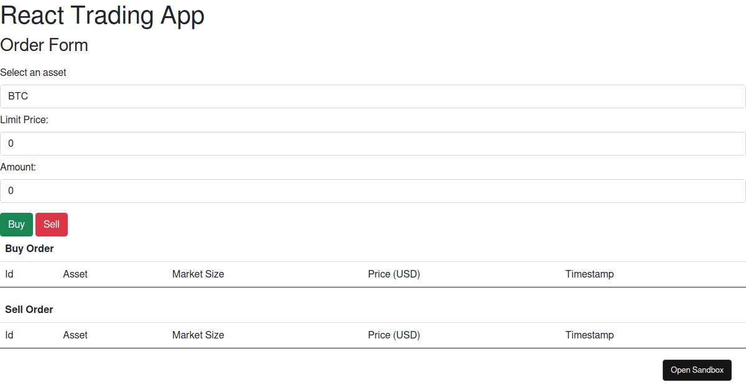The width and height of the screenshot is (746, 392).
Task: Expand the Select an asset combo box
Action: pyautogui.click(x=373, y=96)
